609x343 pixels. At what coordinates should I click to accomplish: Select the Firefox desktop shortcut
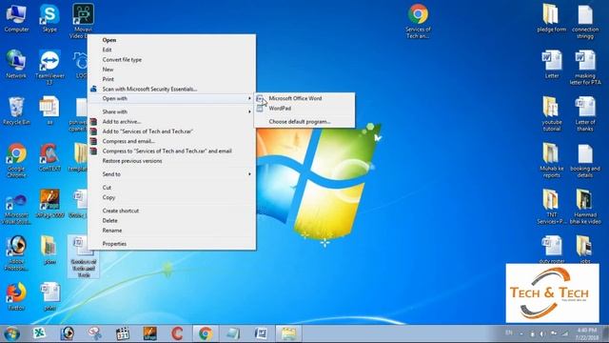coord(16,296)
